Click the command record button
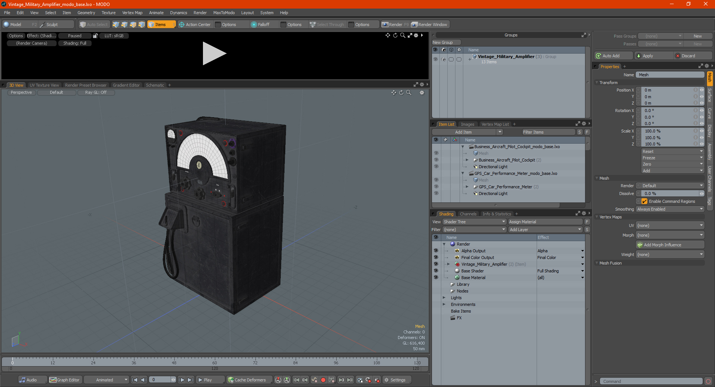Image resolution: width=715 pixels, height=387 pixels. tap(708, 381)
